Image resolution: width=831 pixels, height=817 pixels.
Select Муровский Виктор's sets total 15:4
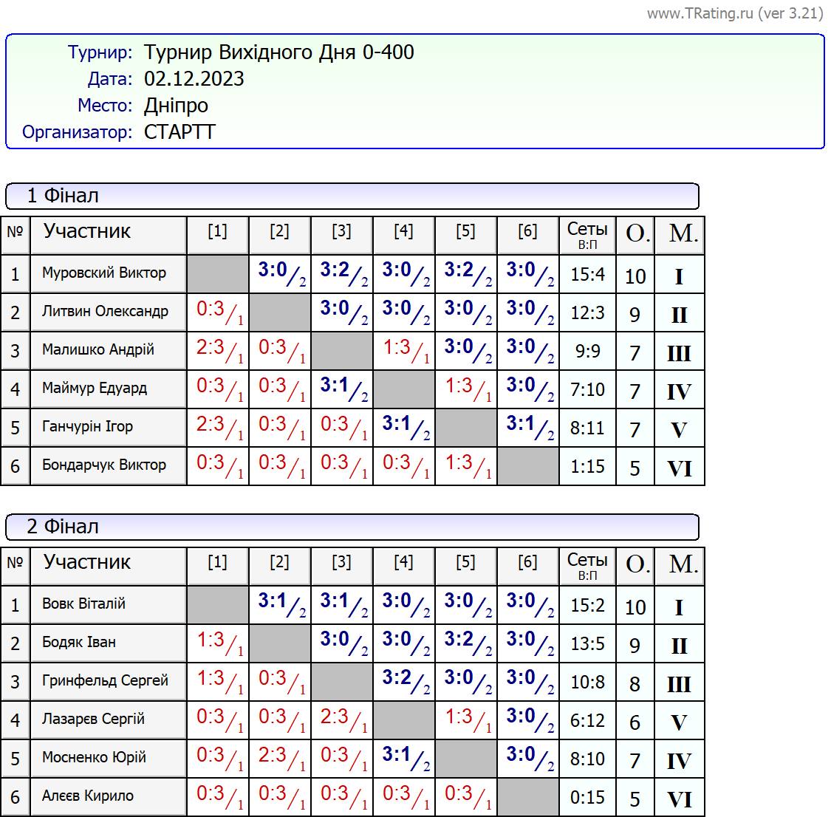pyautogui.click(x=587, y=275)
